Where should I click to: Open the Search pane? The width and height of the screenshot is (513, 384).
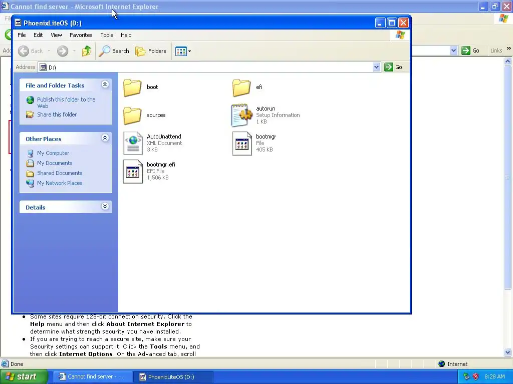pyautogui.click(x=114, y=51)
